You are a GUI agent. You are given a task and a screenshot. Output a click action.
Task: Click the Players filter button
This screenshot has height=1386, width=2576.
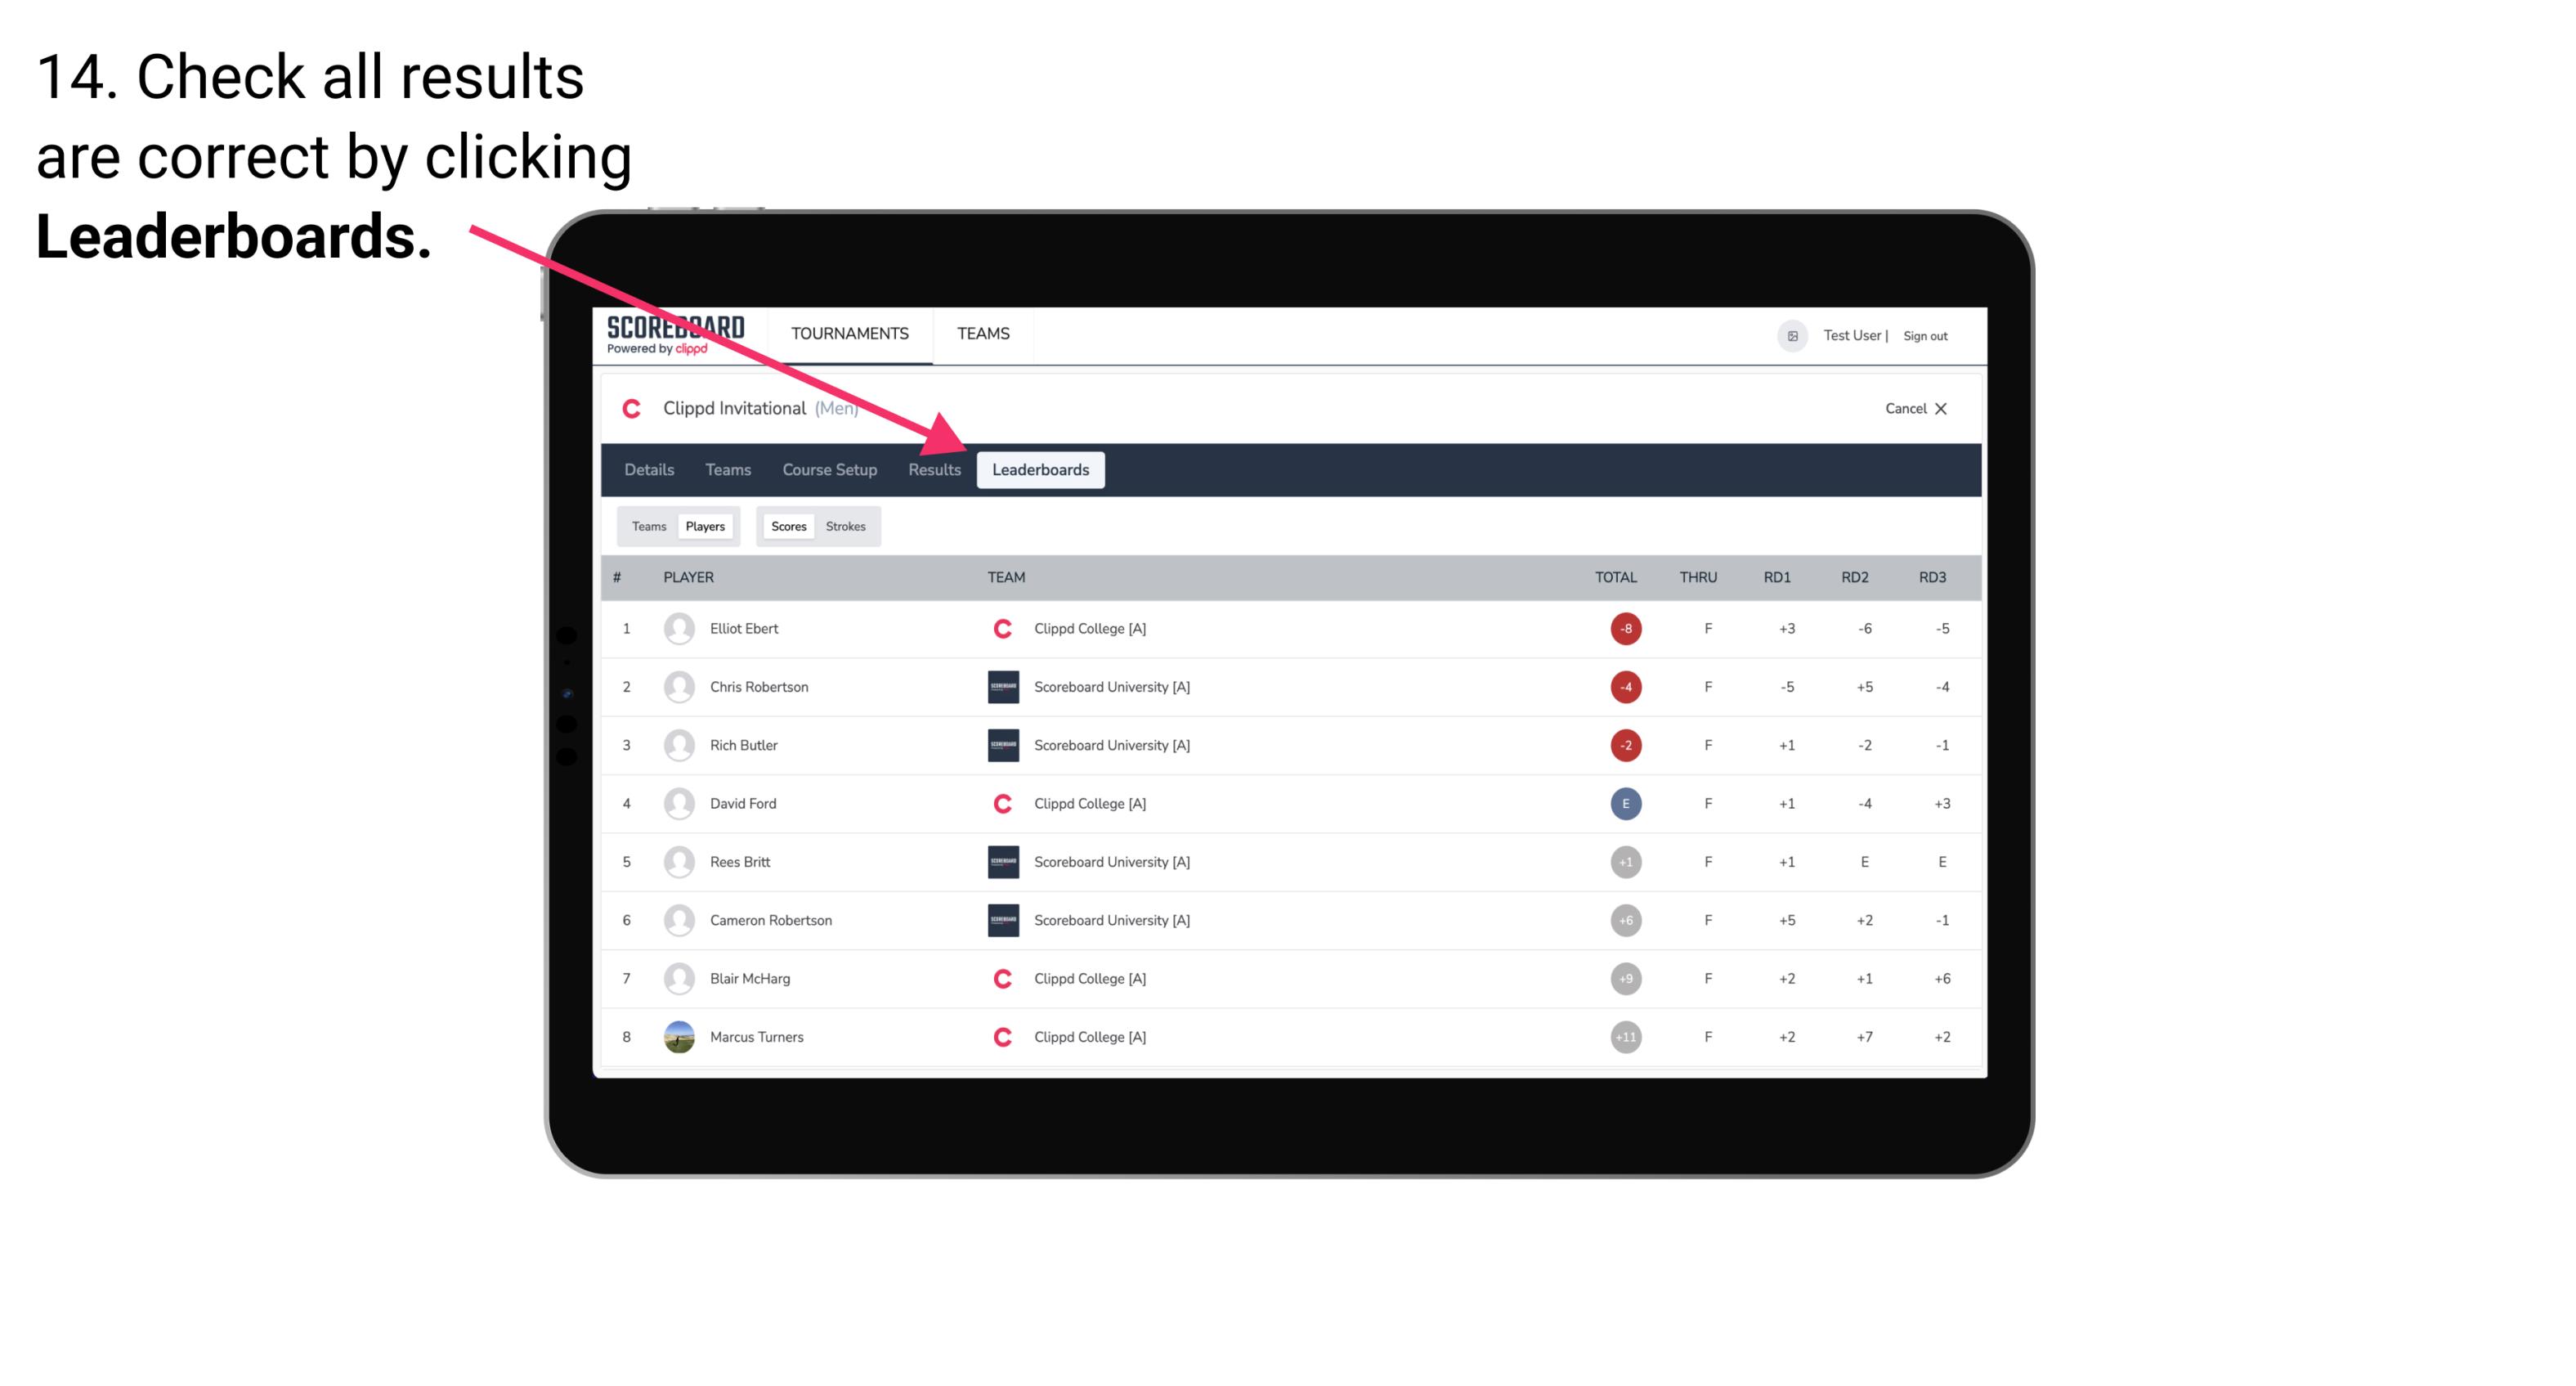point(703,526)
